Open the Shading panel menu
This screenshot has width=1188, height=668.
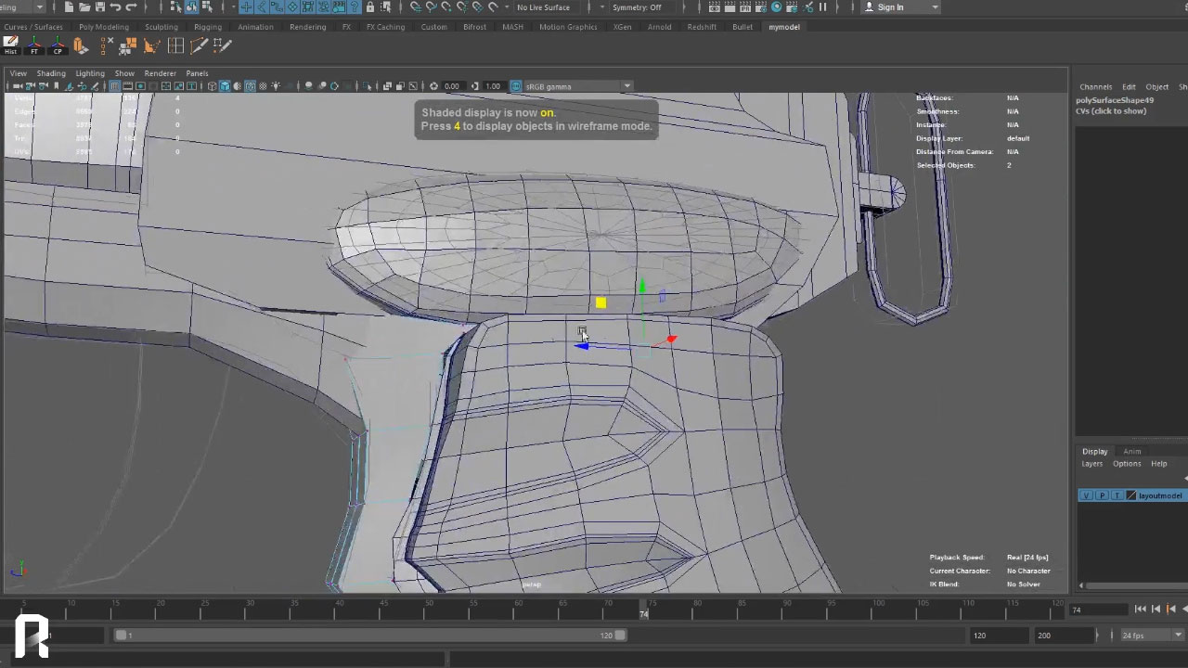(51, 73)
